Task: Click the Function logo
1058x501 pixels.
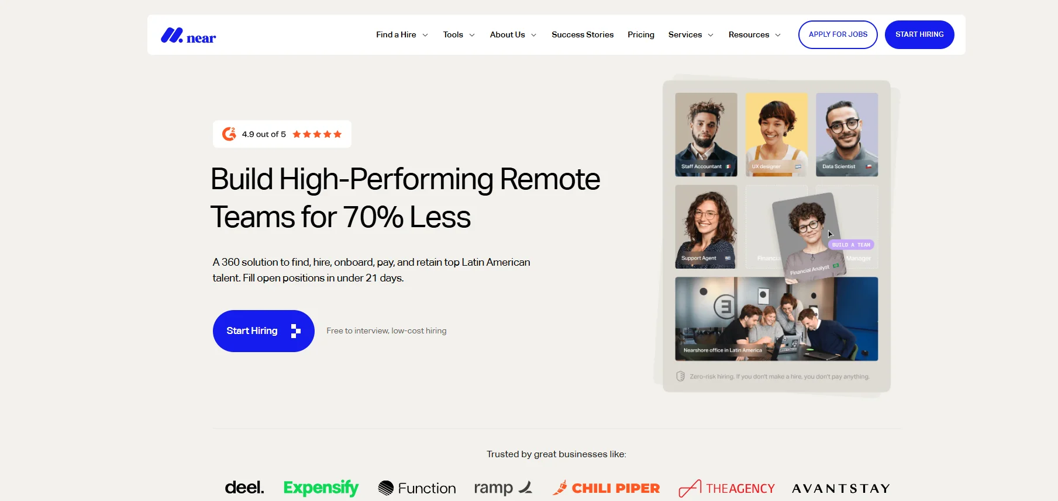Action: [417, 488]
